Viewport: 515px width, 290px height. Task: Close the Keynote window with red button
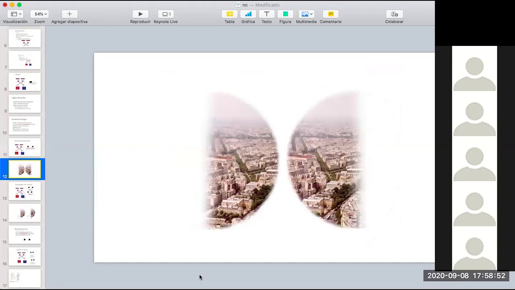tap(5, 5)
